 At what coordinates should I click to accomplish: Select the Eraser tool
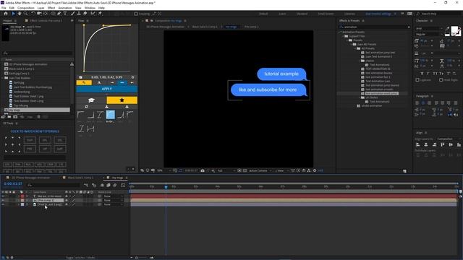pyautogui.click(x=85, y=14)
